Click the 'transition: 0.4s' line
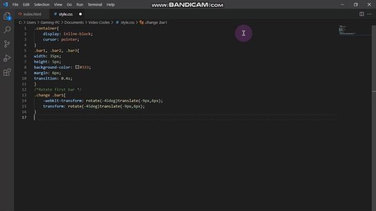Image resolution: width=376 pixels, height=211 pixels. [53, 79]
